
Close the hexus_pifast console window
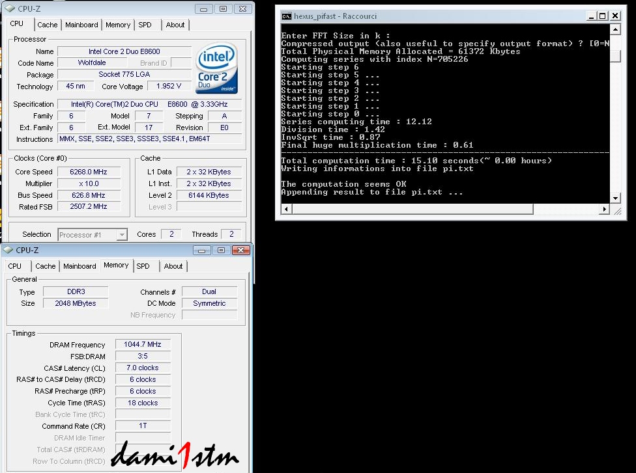coord(615,16)
